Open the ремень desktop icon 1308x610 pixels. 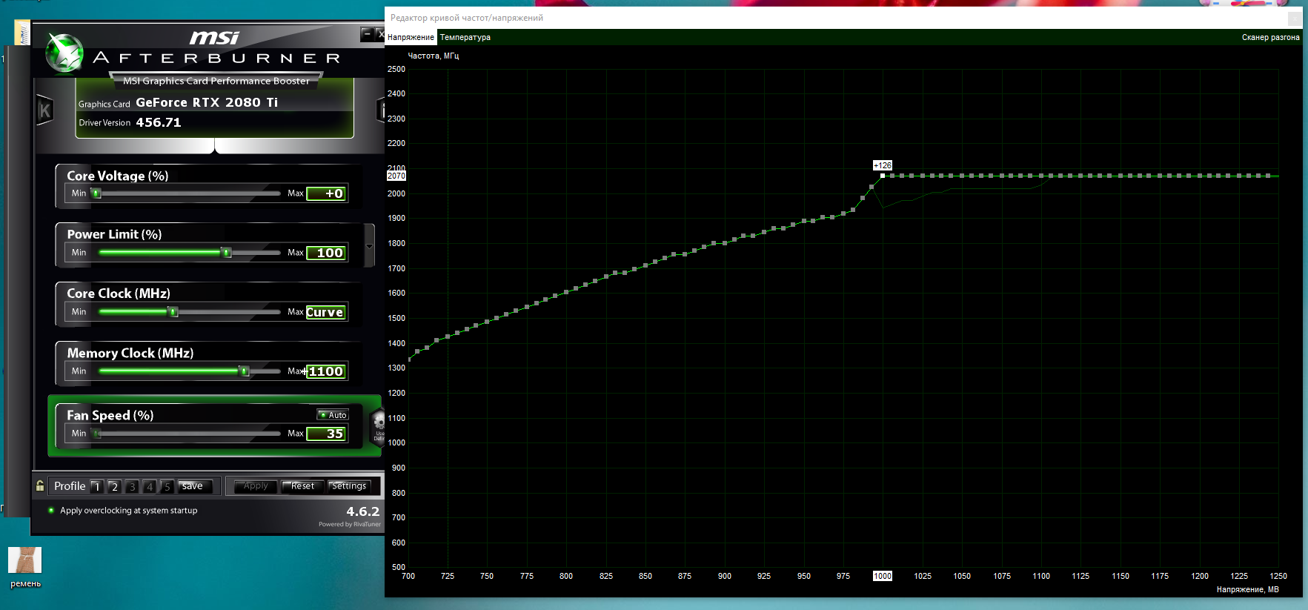(25, 568)
